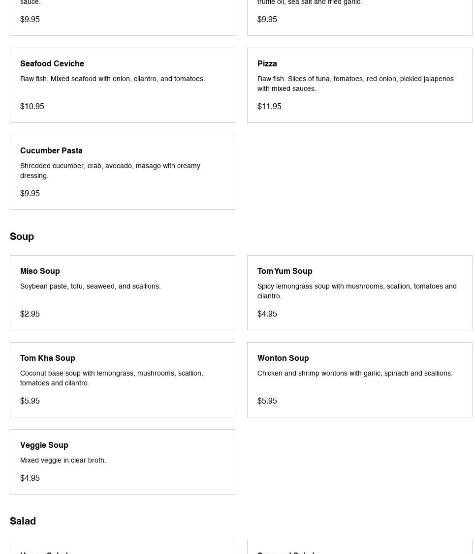
Task: Click the $10.95 Seafood Ceviche price
Action: (x=32, y=107)
